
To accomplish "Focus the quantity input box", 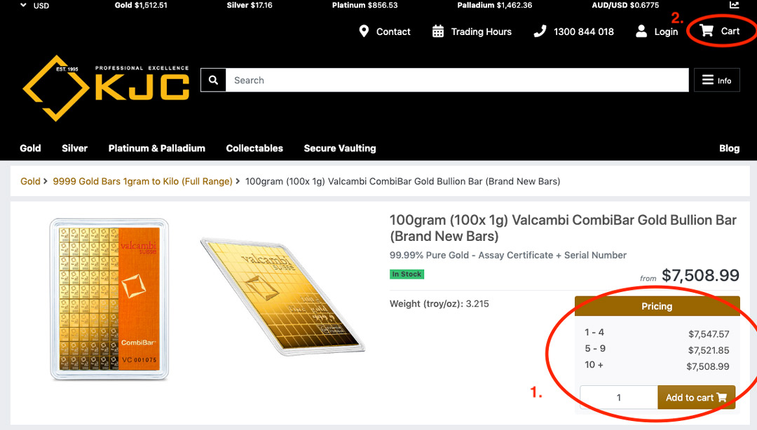I will [x=618, y=398].
